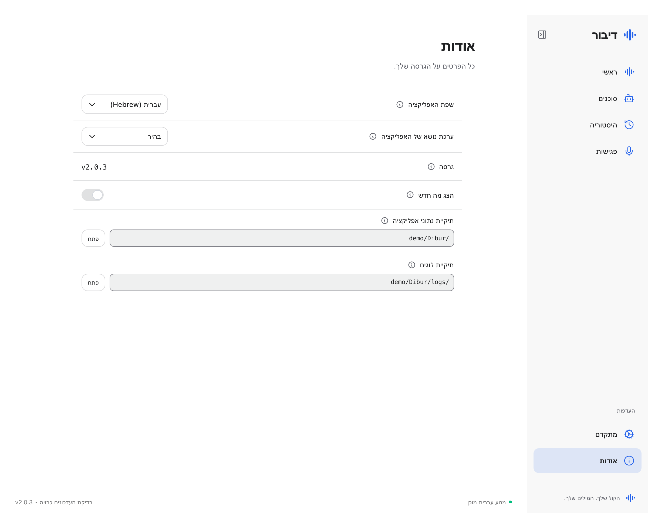The image size is (648, 513).
Task: Open the היסטוריה clock icon
Action: [x=629, y=125]
